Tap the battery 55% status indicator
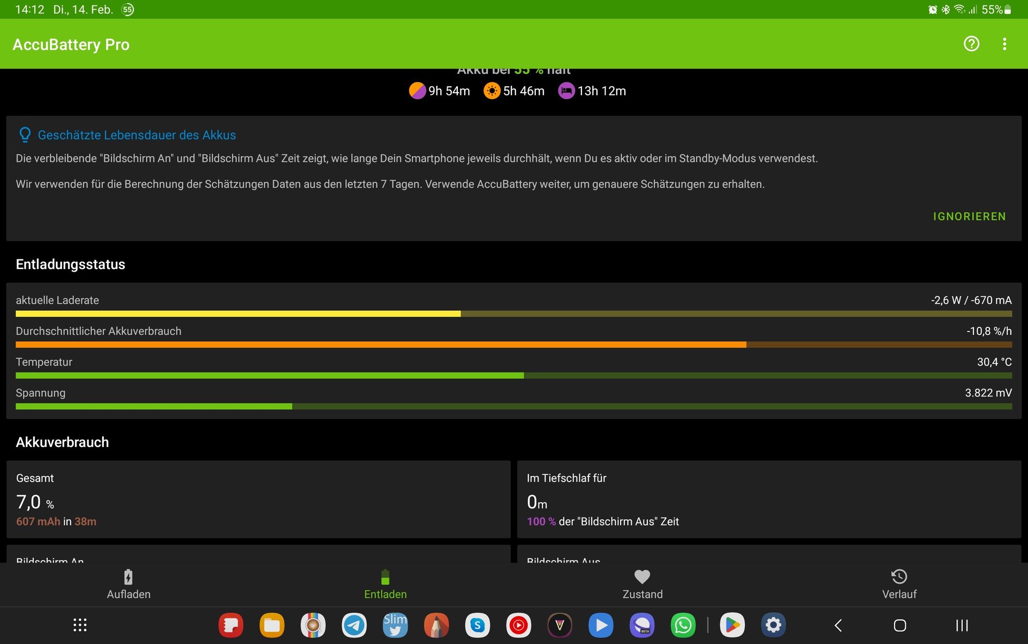1028x644 pixels. tap(996, 10)
